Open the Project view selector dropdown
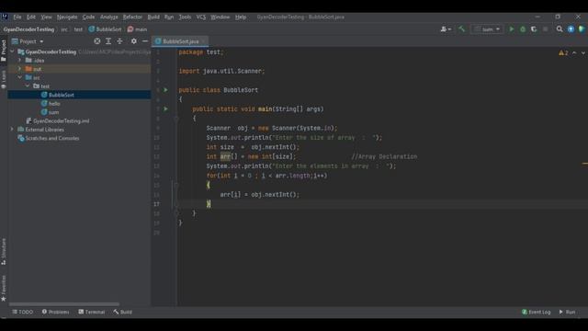 (28, 41)
